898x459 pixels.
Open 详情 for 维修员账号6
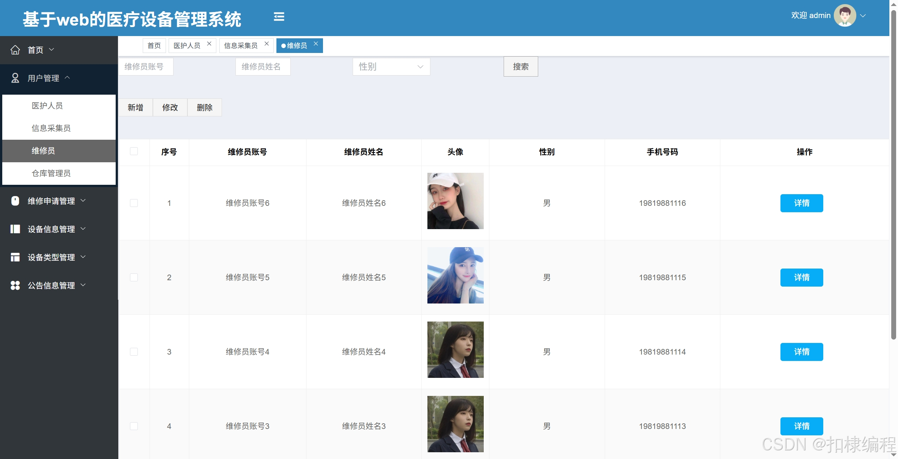click(801, 203)
